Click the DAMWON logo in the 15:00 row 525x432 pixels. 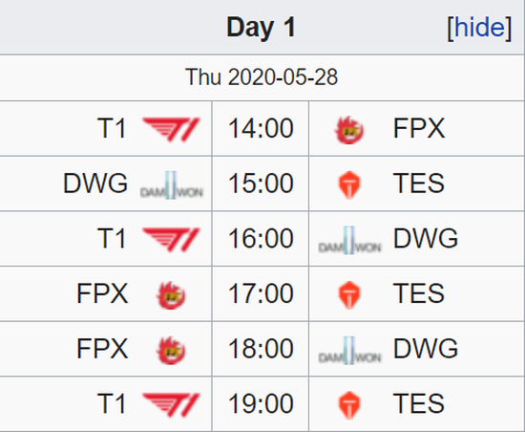(x=171, y=185)
